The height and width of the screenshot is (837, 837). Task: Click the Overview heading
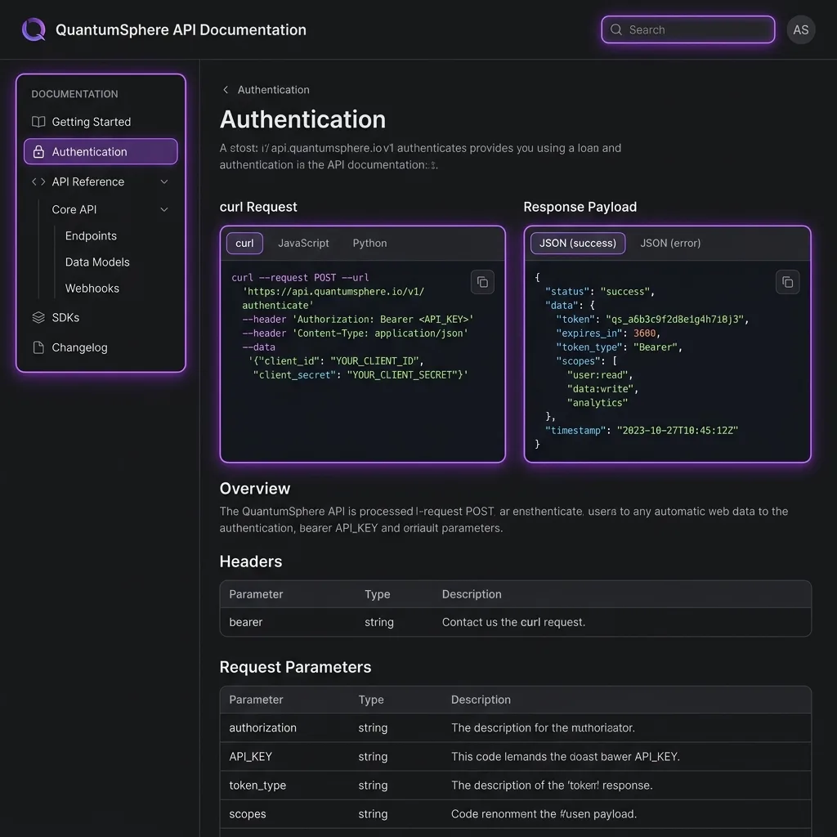point(255,489)
